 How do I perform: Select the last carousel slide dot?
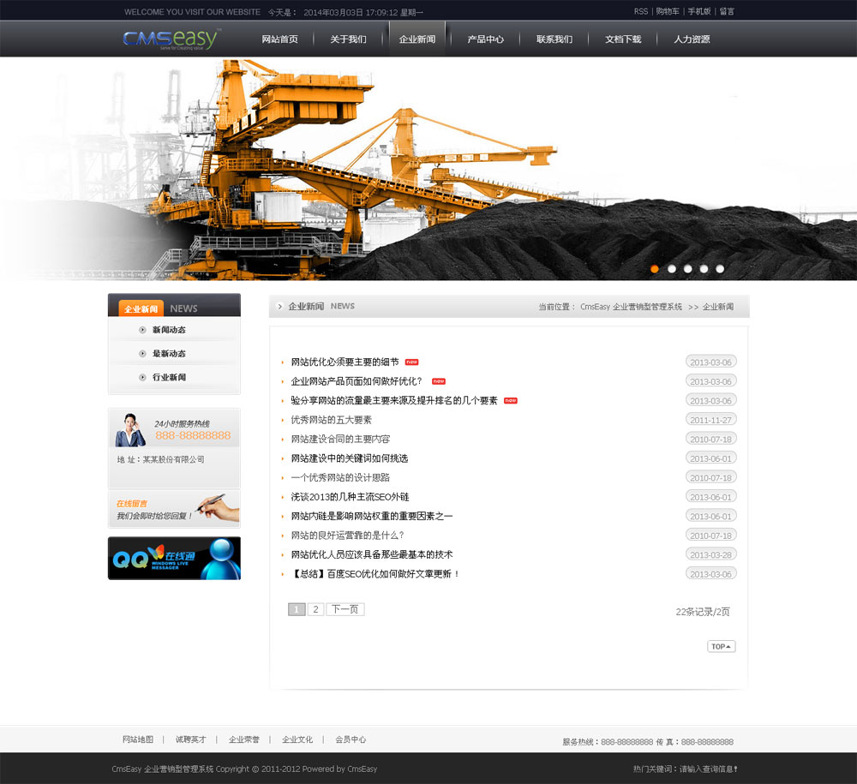720,269
